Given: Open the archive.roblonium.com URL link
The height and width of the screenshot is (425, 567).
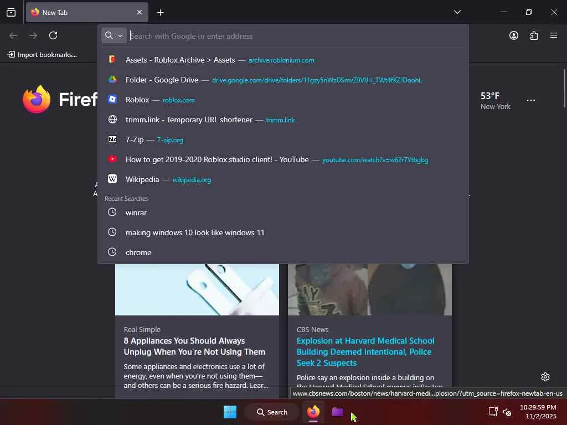Looking at the screenshot, I should (x=281, y=60).
